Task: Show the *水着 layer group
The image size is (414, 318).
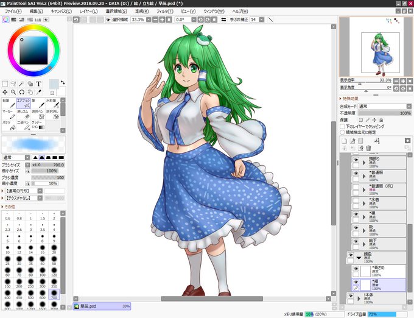Action: (356, 200)
